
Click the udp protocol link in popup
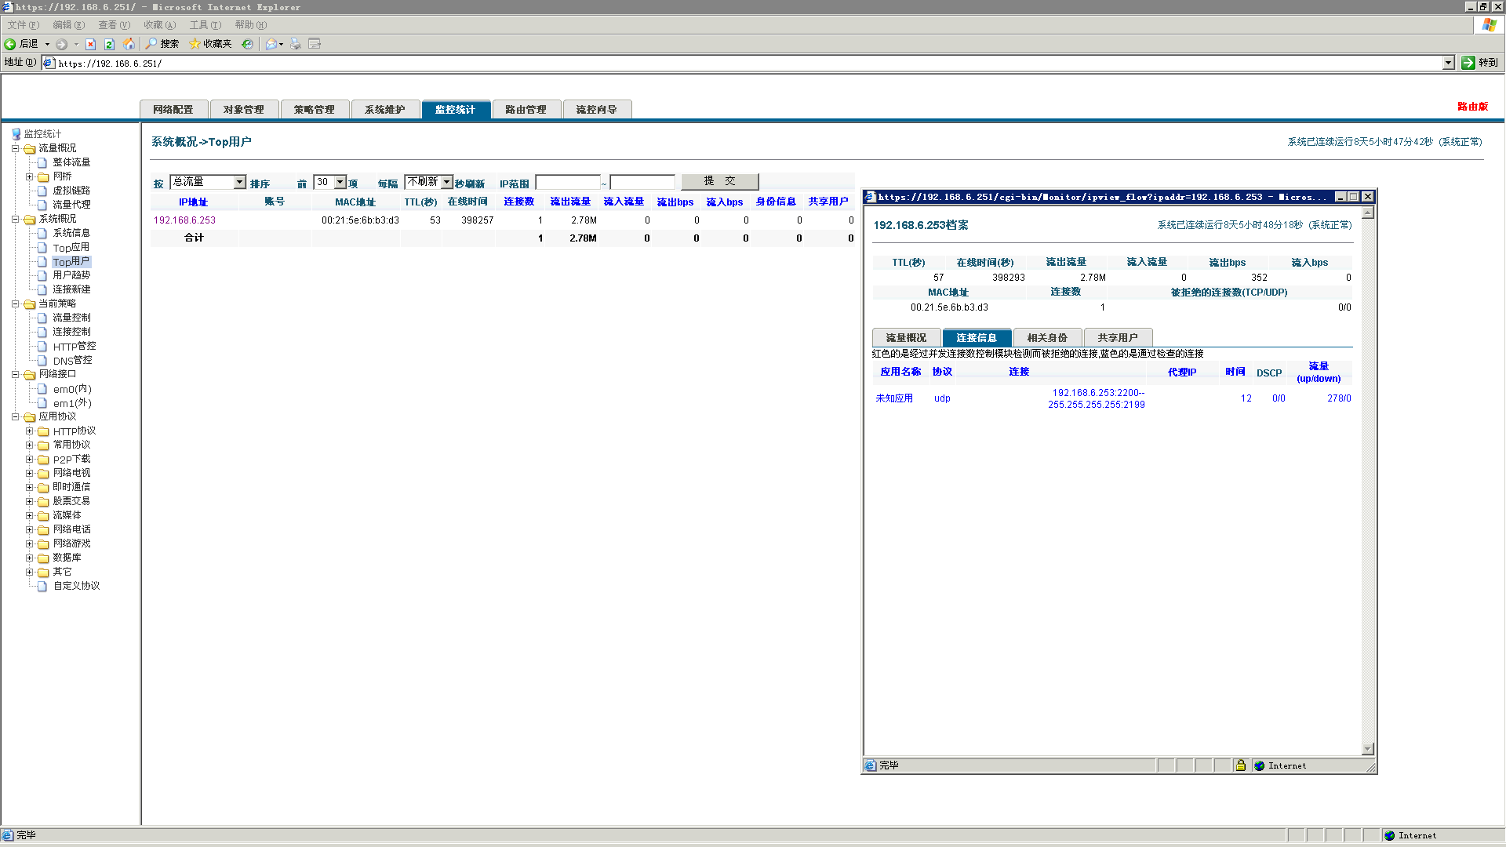click(x=942, y=398)
